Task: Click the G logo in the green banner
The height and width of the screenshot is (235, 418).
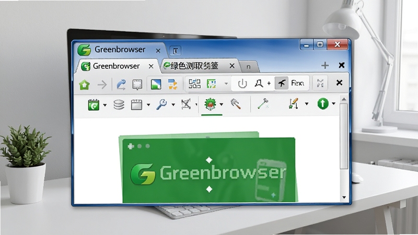Action: tap(143, 174)
